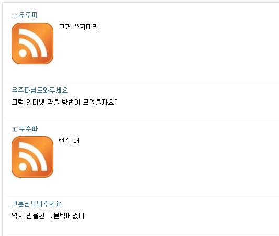Select the reply text '랜선 빼'

(69, 140)
